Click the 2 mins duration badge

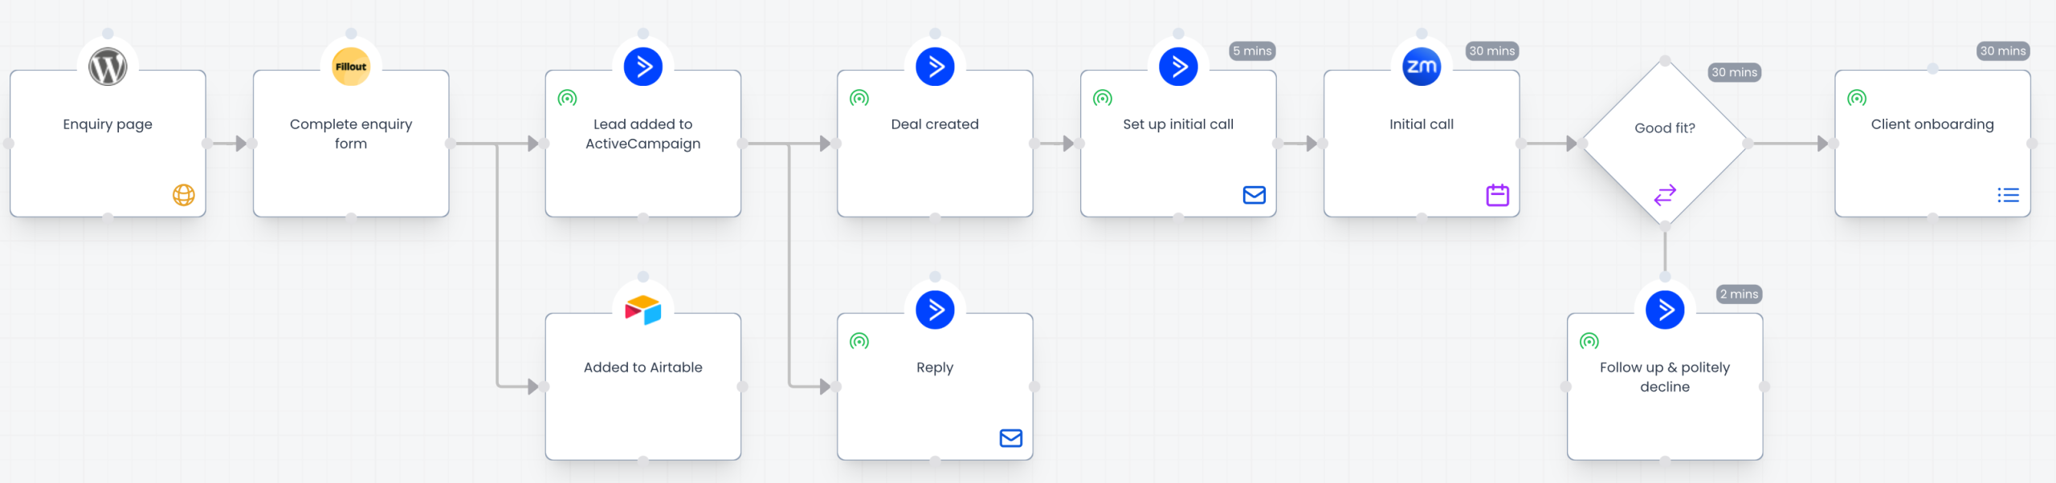coord(1739,294)
